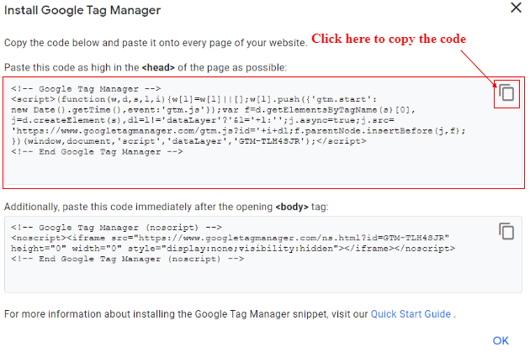Click inside the noscript code snippet box

pos(263,255)
